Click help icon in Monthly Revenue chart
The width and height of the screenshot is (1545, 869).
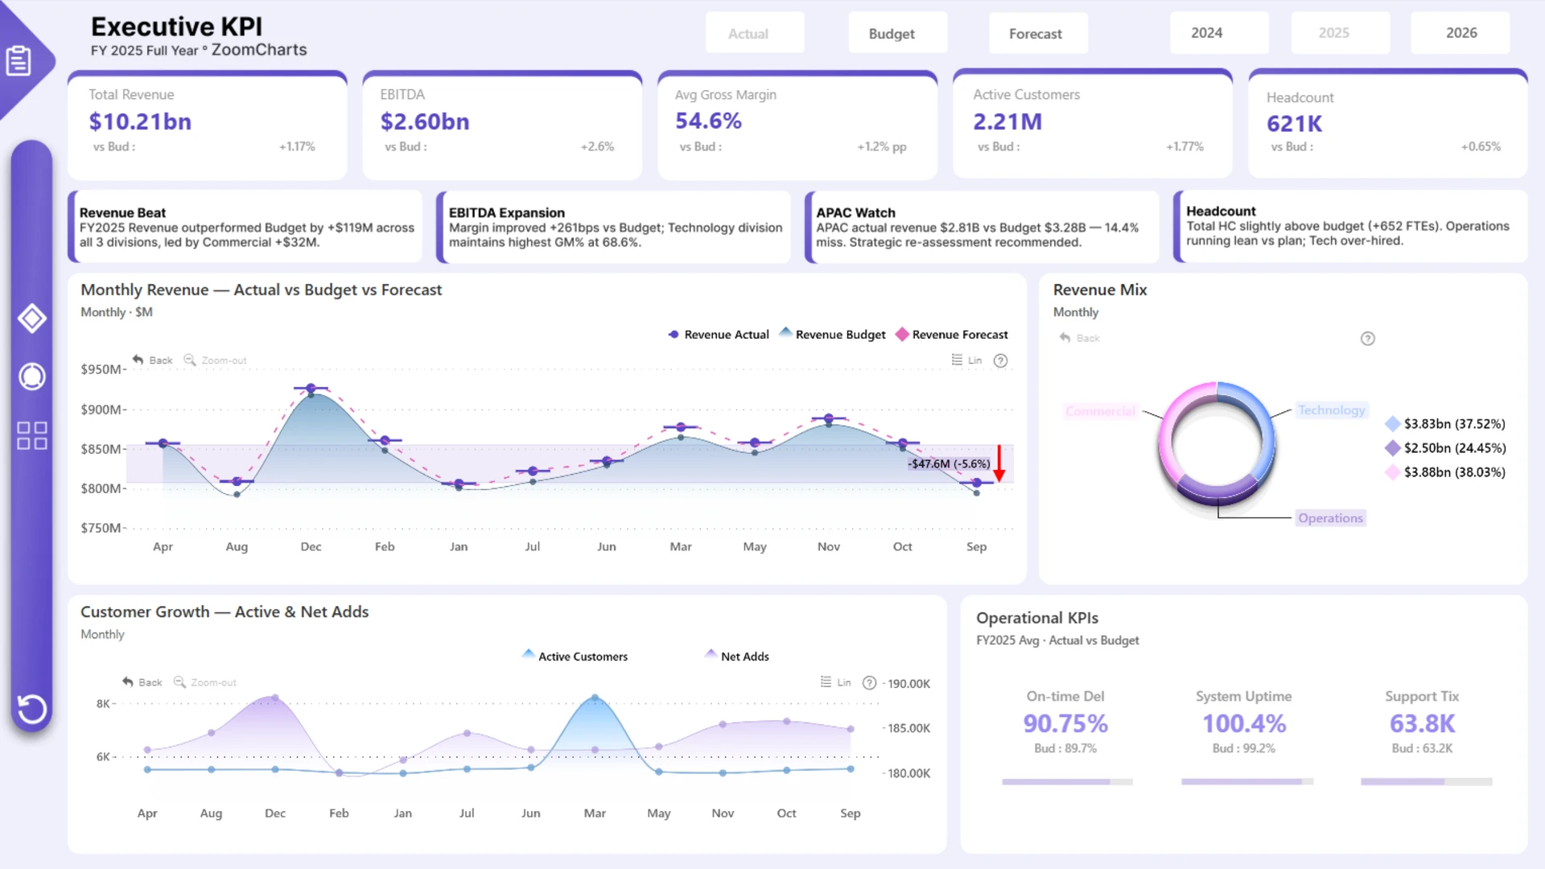pyautogui.click(x=1000, y=360)
